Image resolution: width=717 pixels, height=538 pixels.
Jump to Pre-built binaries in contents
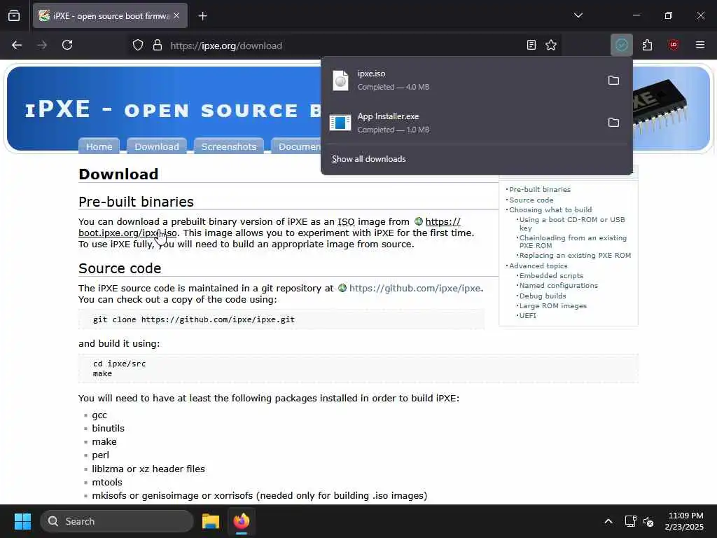540,189
